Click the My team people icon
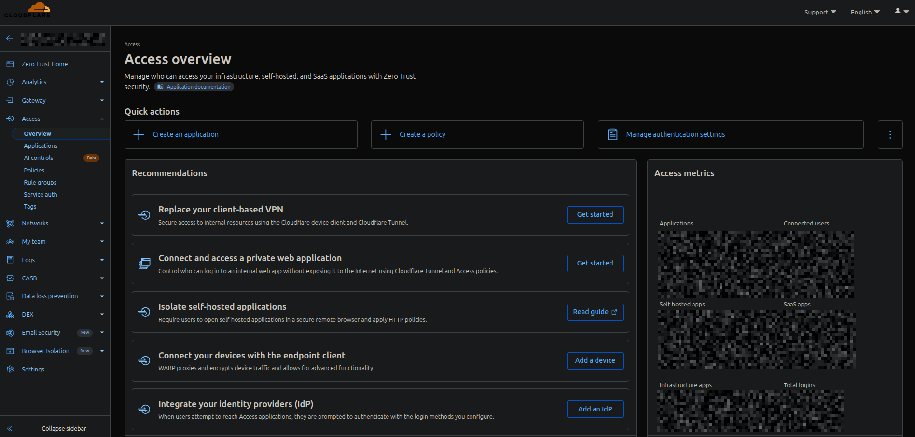Screen dimensions: 915x437 tap(10, 242)
